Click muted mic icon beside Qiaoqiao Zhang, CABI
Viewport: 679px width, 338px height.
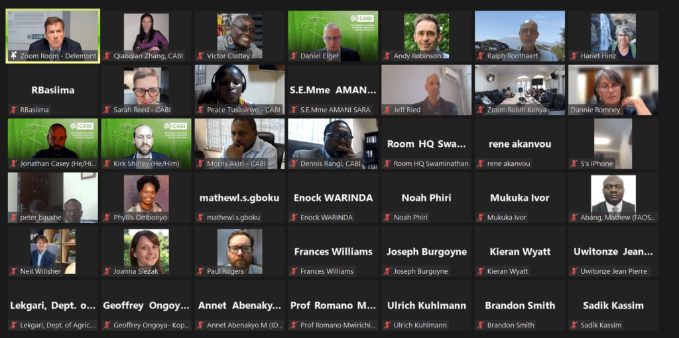[x=107, y=56]
